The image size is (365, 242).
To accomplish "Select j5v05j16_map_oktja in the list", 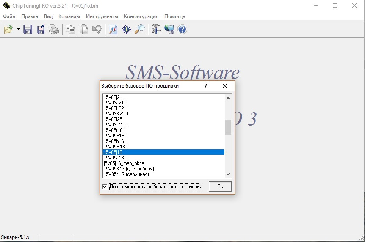I will coord(163,163).
